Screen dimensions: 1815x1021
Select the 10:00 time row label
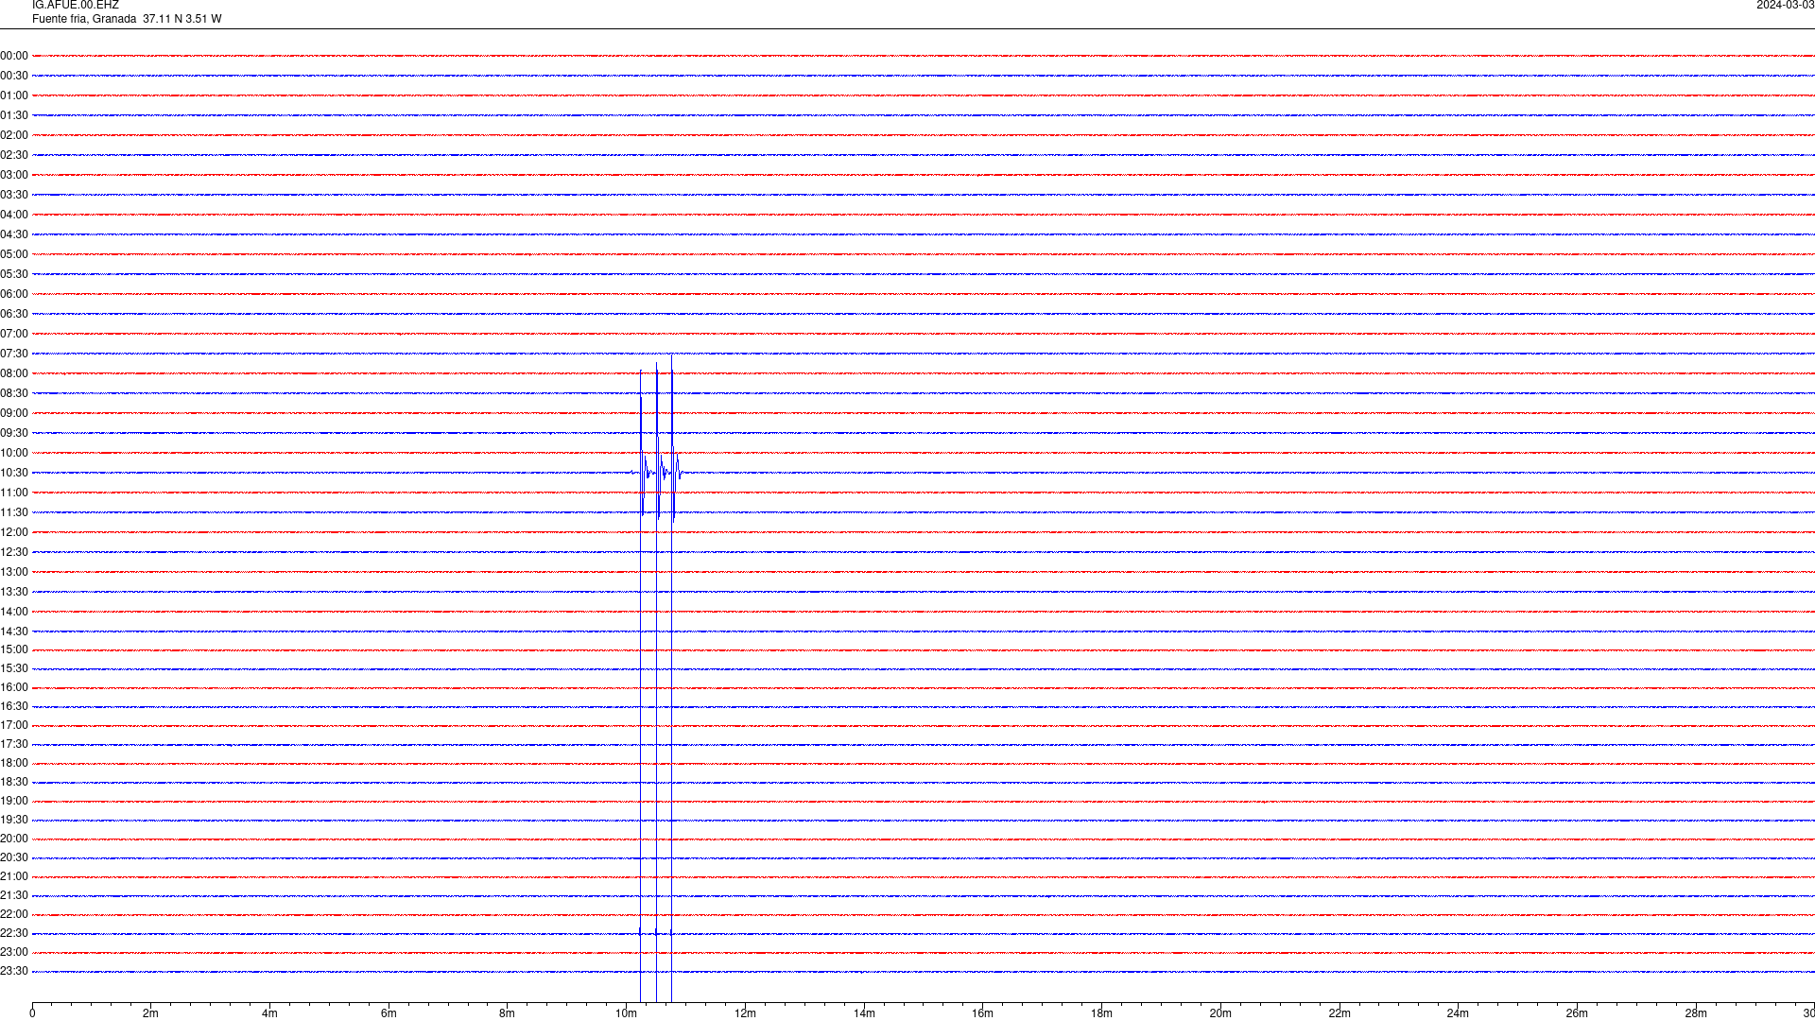click(x=14, y=453)
